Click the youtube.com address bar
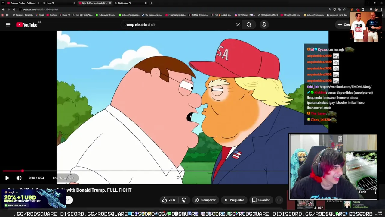385x217 pixels. [174, 9]
